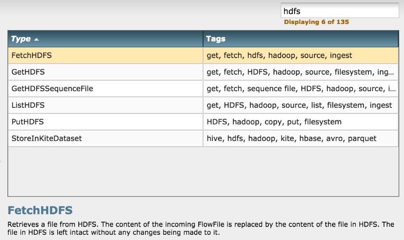This screenshot has height=240, width=404.
Task: Click tags starting with 'sequence file' row
Action: click(300, 89)
